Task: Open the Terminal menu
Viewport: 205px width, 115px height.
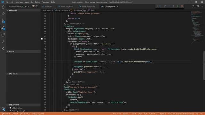Action: pos(45,2)
